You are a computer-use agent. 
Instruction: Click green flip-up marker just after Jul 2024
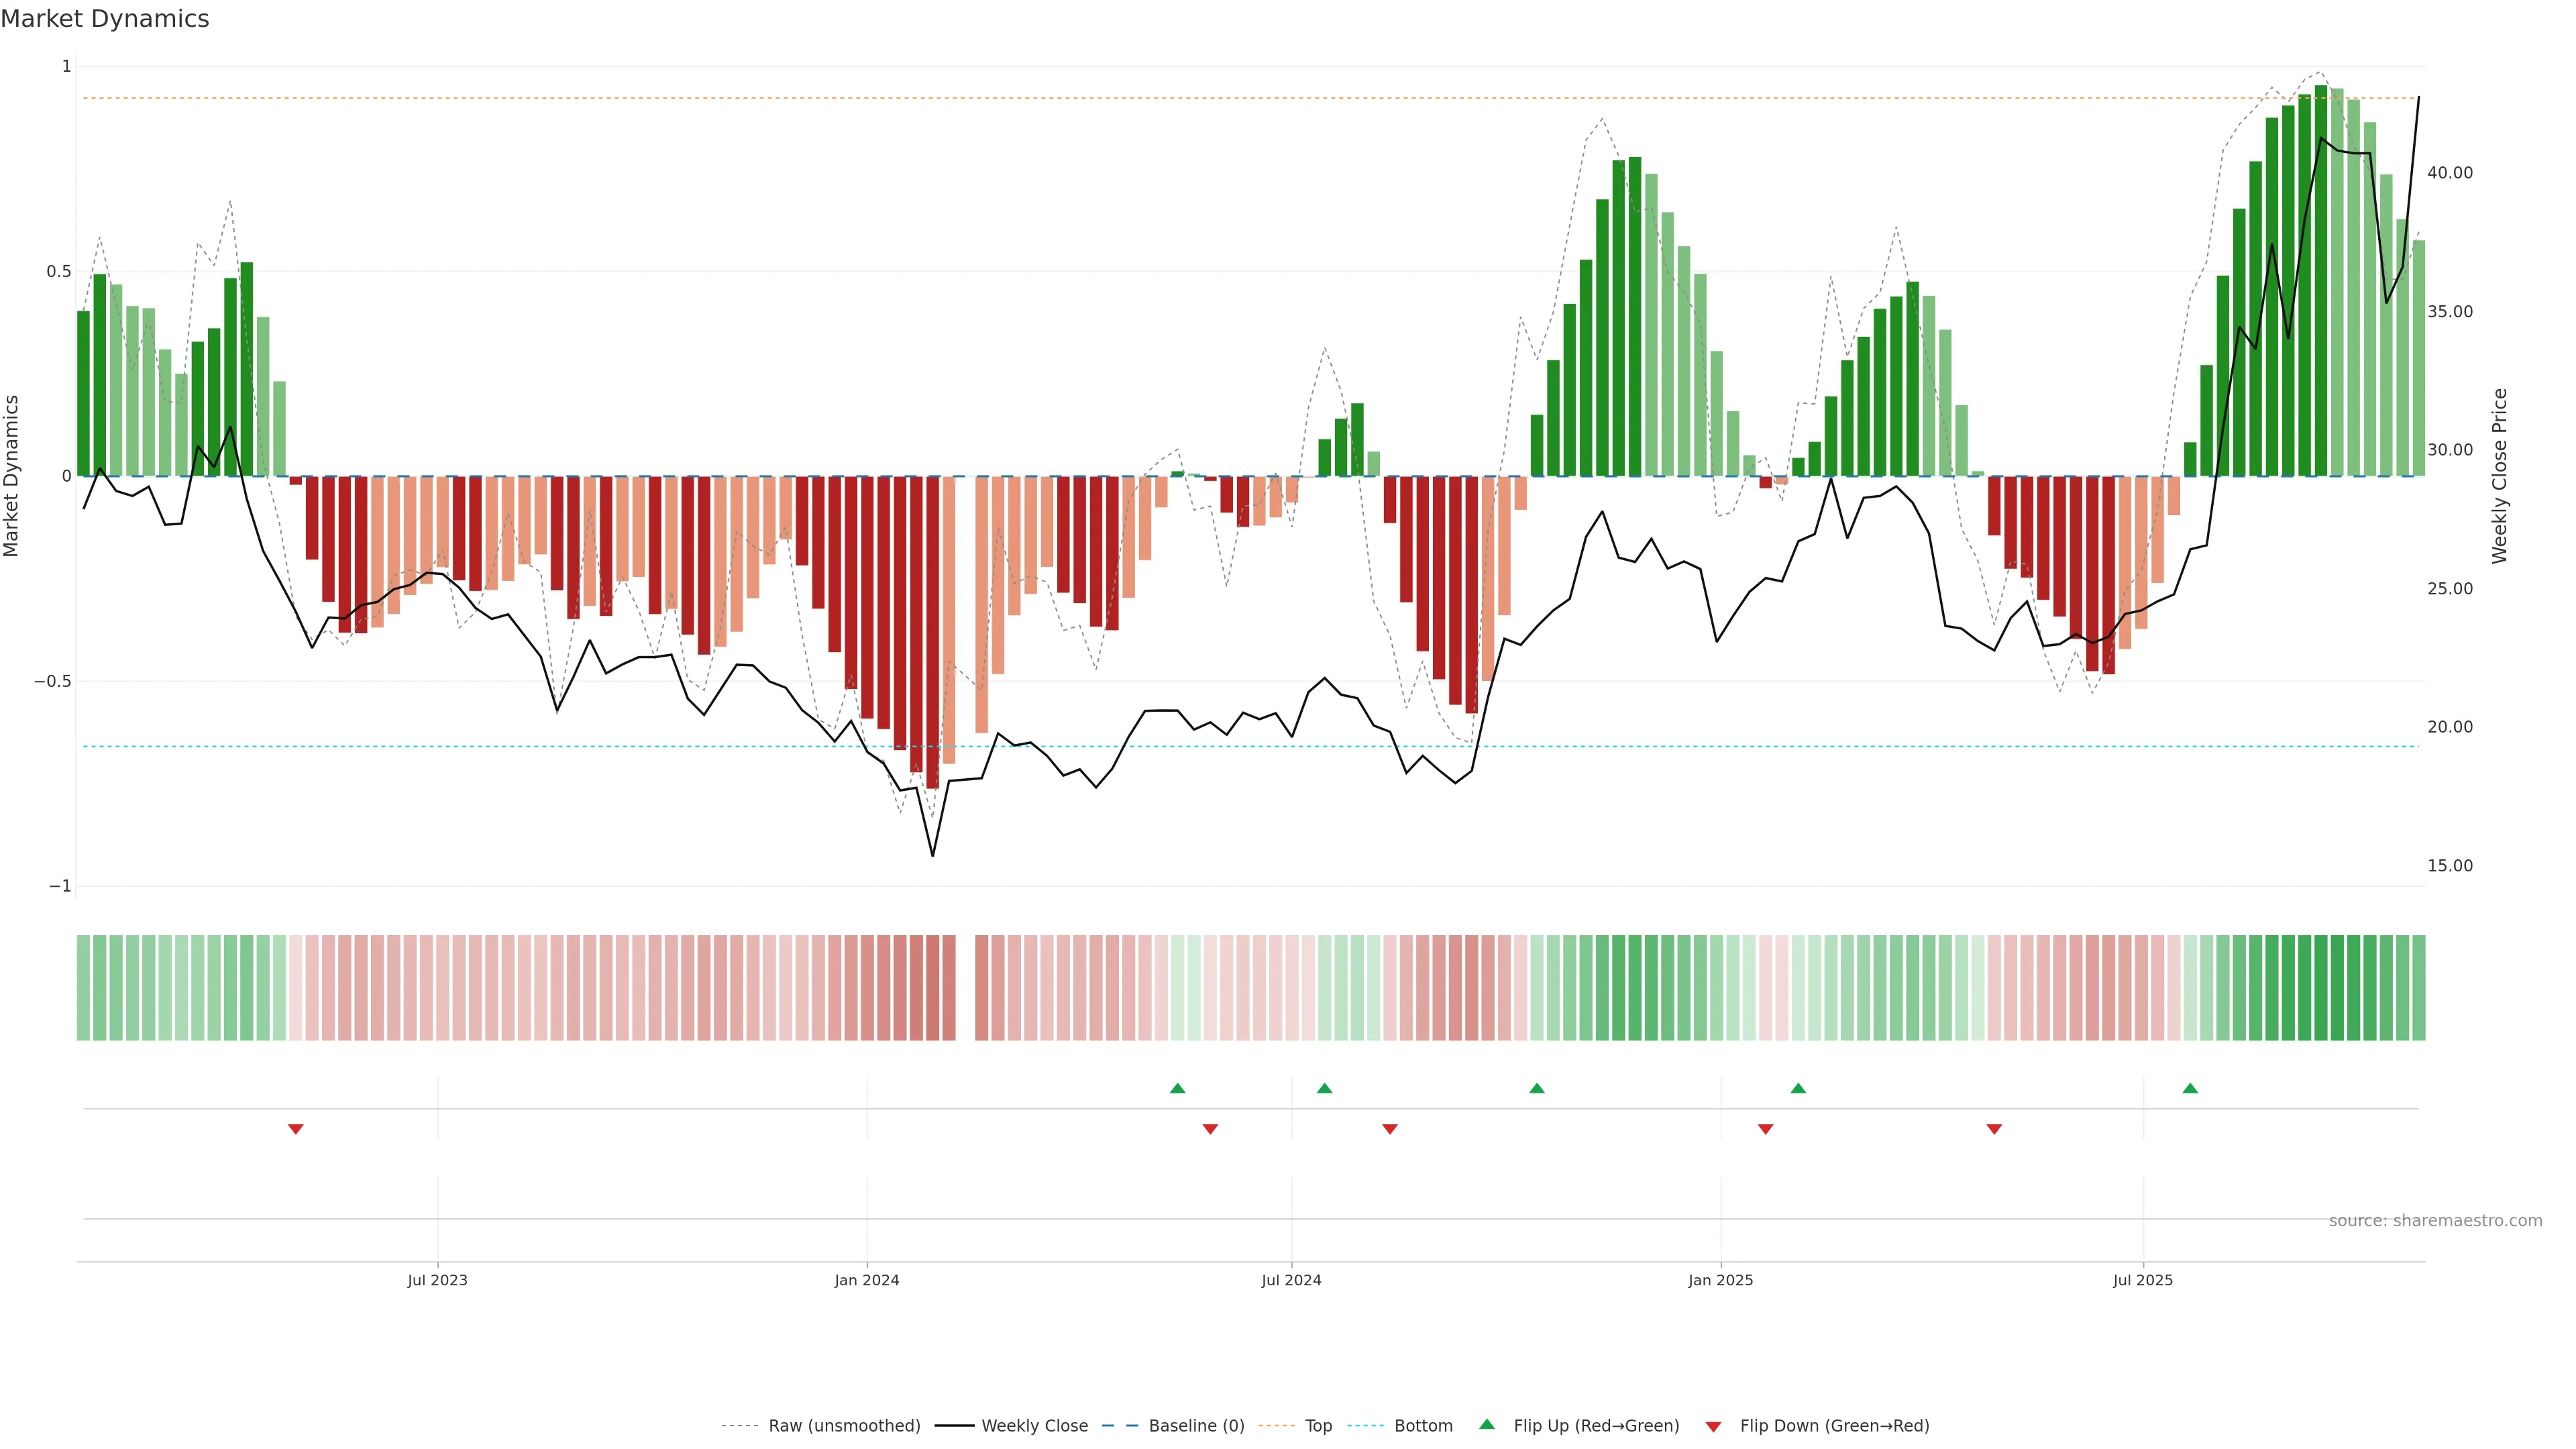(x=1324, y=1088)
